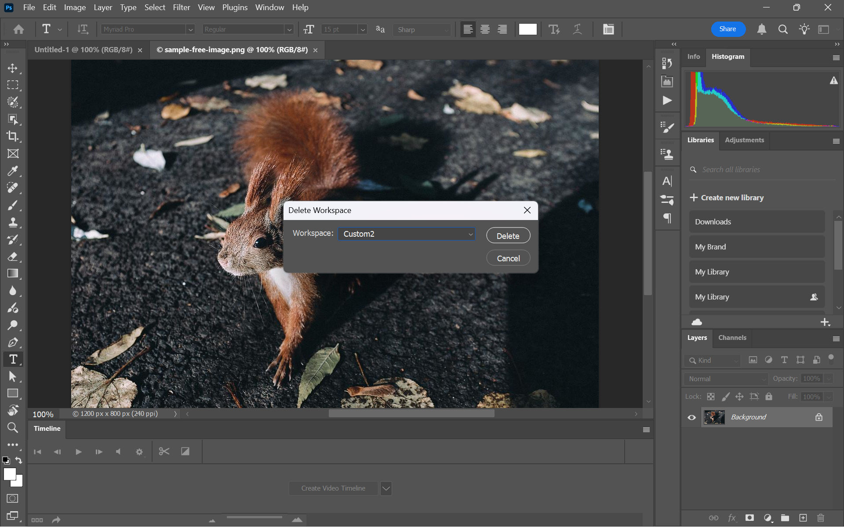Select the Eyedropper tool
The image size is (844, 527).
click(x=13, y=171)
